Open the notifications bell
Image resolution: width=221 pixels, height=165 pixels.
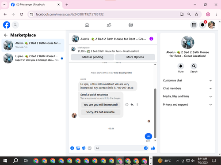coord(202,25)
